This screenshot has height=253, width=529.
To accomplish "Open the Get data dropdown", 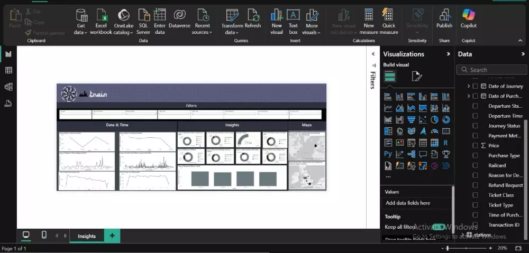I will pos(80,32).
